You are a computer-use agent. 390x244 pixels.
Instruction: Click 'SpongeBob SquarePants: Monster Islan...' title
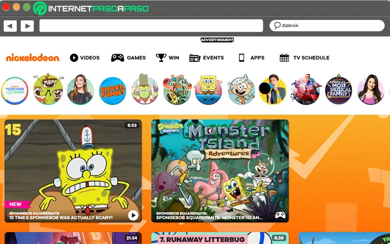click(x=210, y=218)
